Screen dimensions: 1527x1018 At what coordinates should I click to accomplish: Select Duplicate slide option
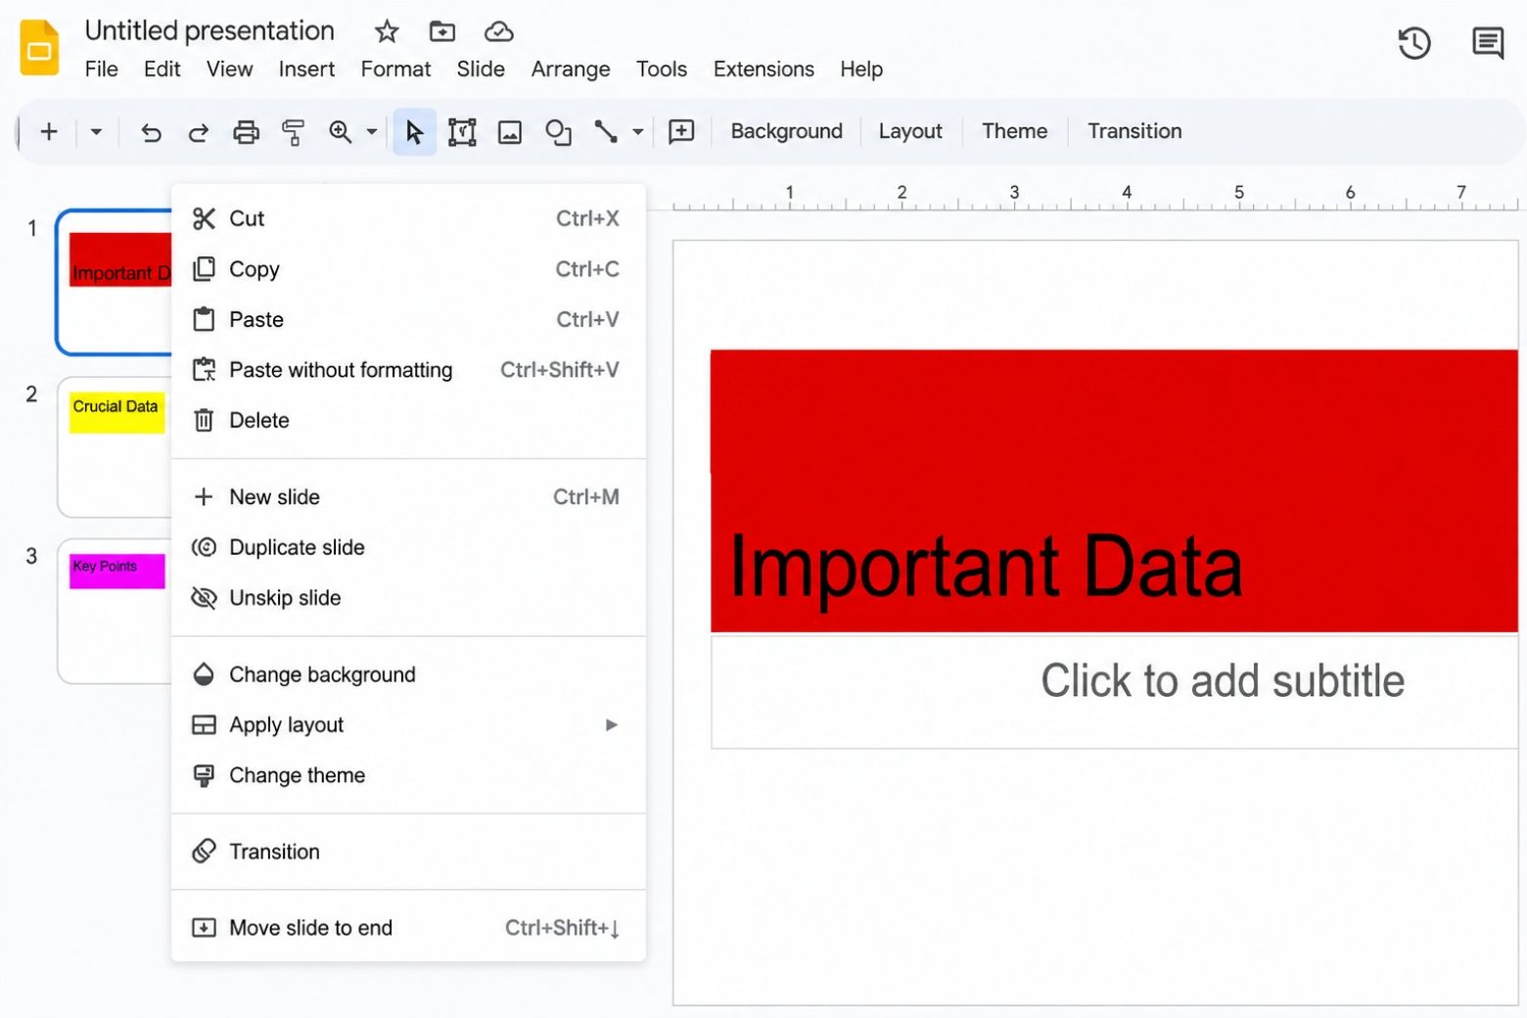coord(408,548)
